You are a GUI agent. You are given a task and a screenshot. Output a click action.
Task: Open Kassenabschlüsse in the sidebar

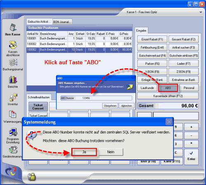click(x=13, y=45)
